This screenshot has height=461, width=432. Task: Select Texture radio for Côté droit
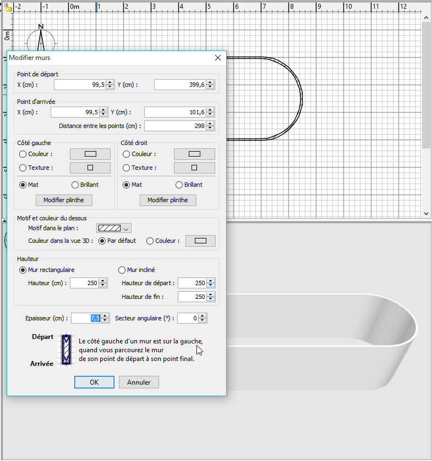pyautogui.click(x=127, y=168)
